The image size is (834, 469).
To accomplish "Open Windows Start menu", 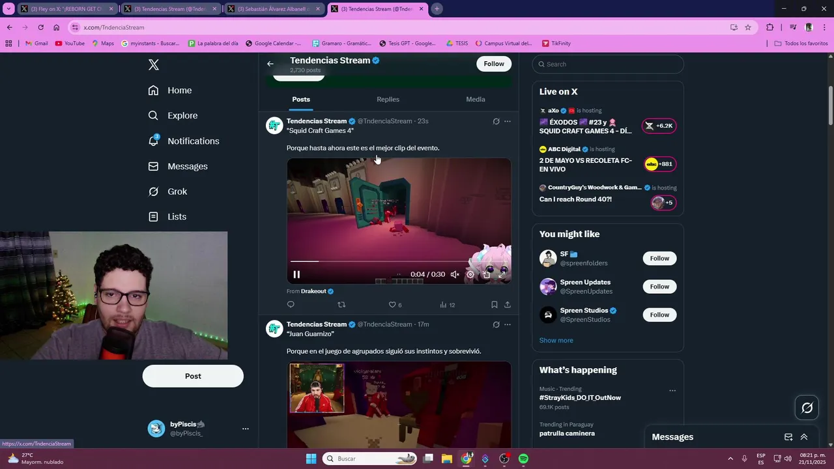I will pos(311,459).
